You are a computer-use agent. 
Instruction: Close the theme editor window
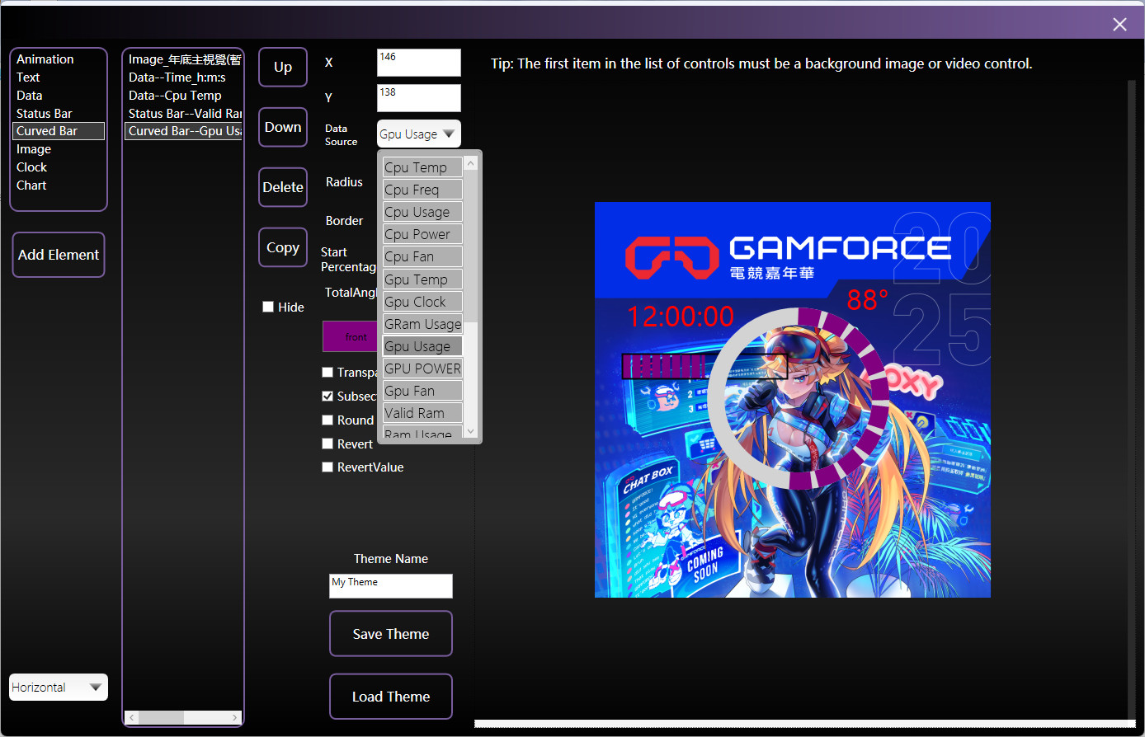(x=1119, y=25)
